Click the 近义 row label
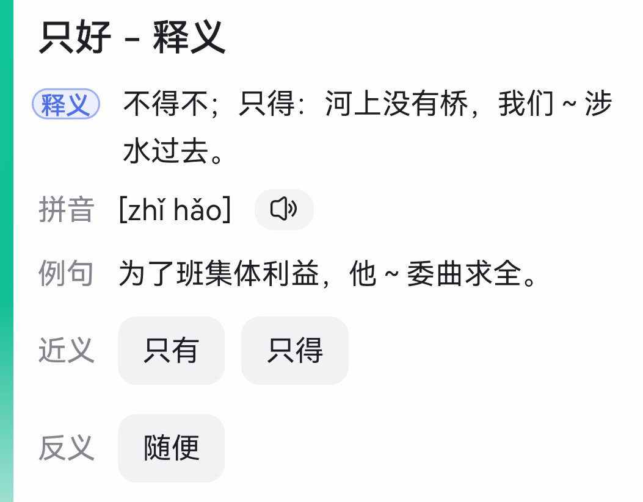643x502 pixels. click(66, 351)
